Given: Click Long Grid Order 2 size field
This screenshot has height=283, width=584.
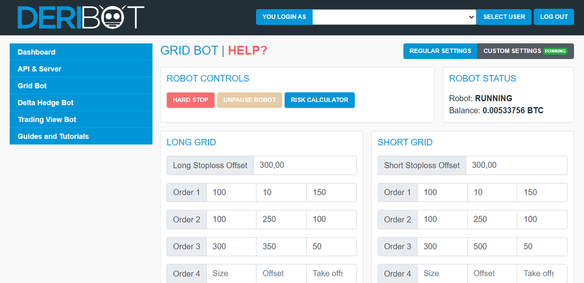Looking at the screenshot, I should tap(231, 220).
